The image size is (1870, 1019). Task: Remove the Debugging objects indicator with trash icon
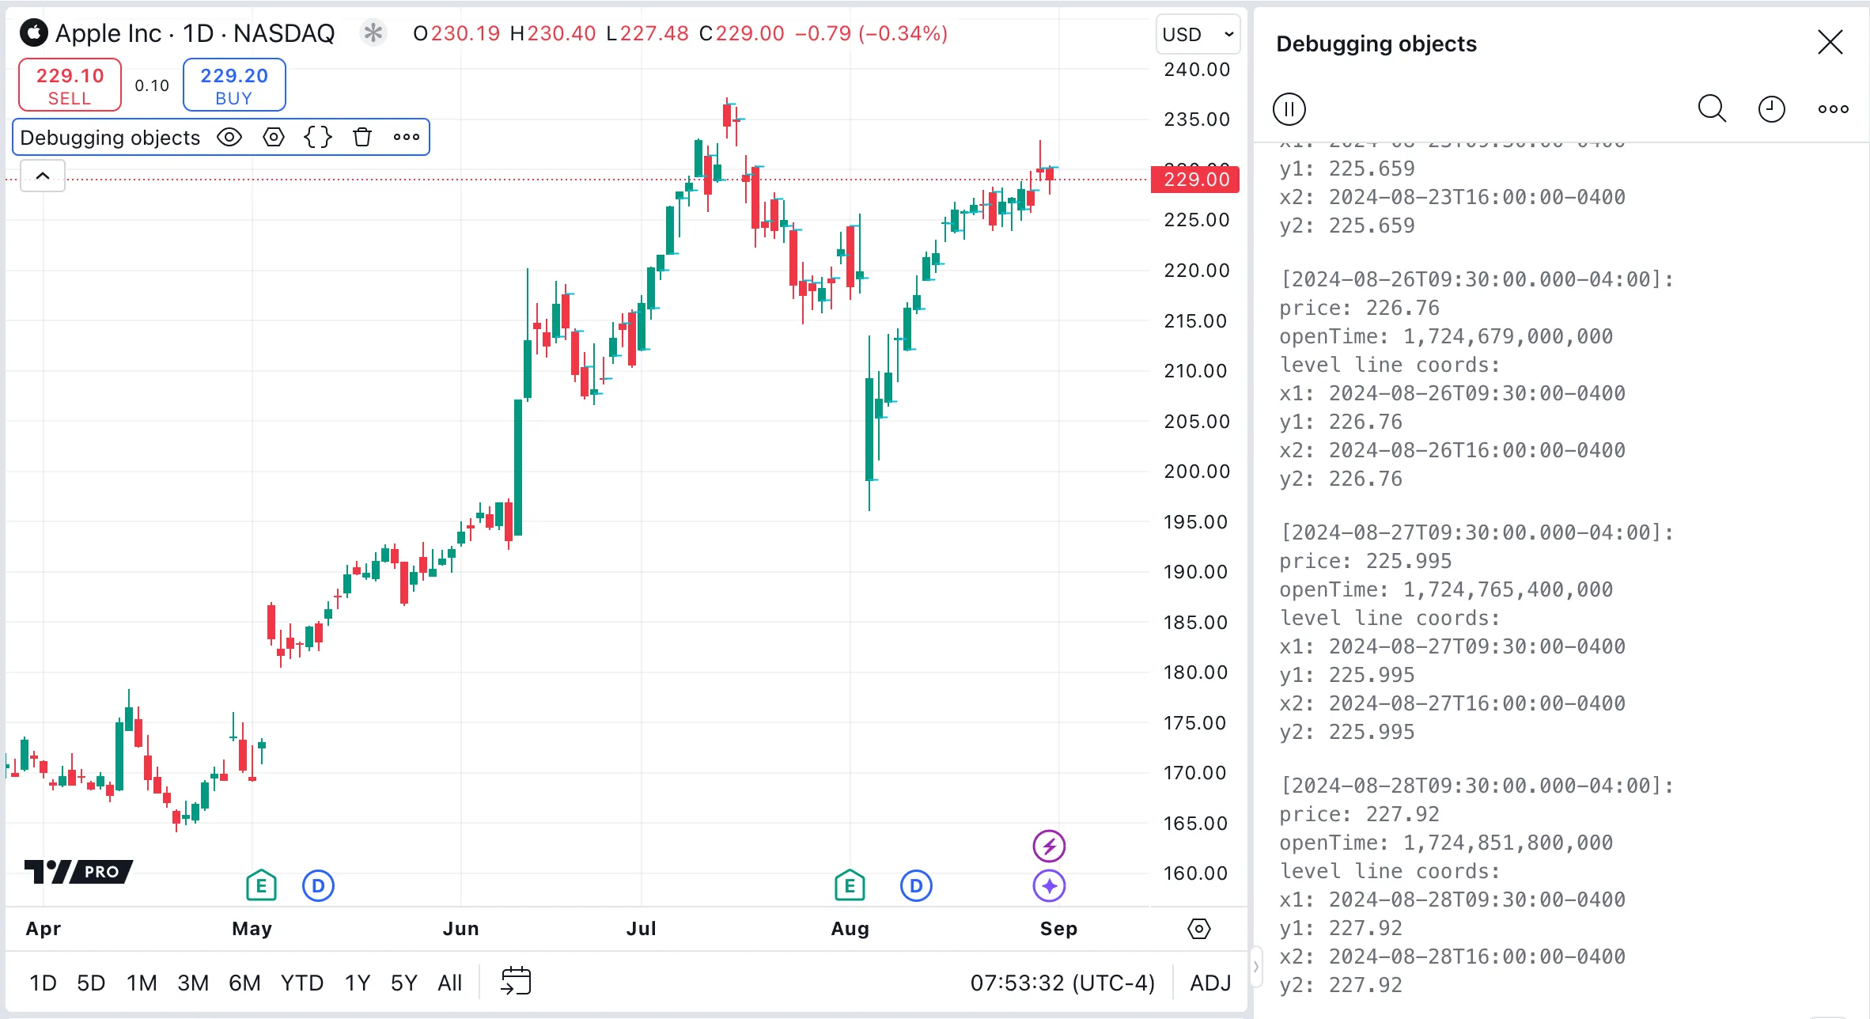[362, 138]
